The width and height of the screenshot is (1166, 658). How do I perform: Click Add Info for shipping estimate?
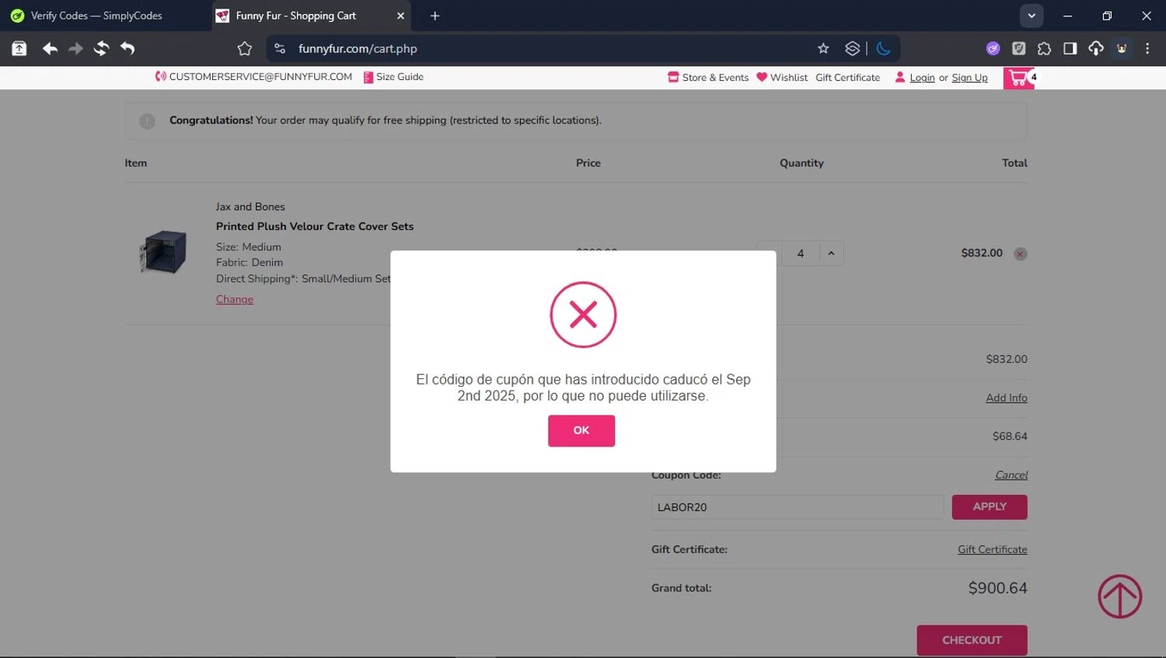coord(1007,398)
